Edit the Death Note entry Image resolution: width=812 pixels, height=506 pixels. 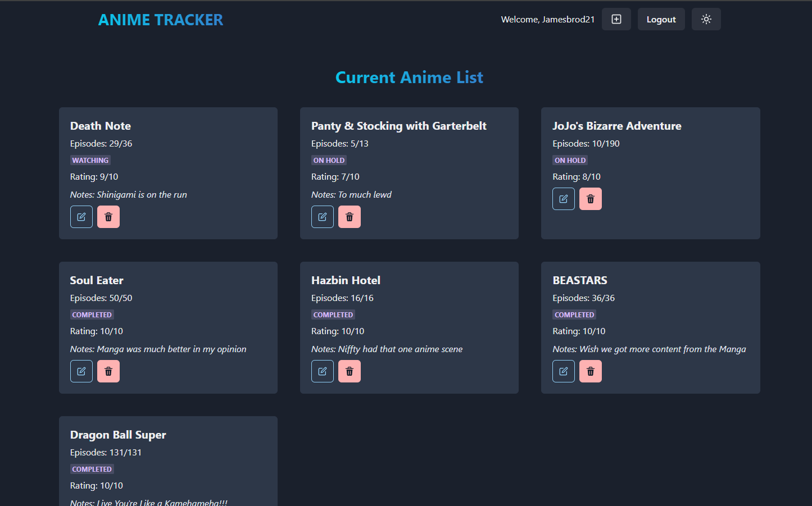[81, 217]
